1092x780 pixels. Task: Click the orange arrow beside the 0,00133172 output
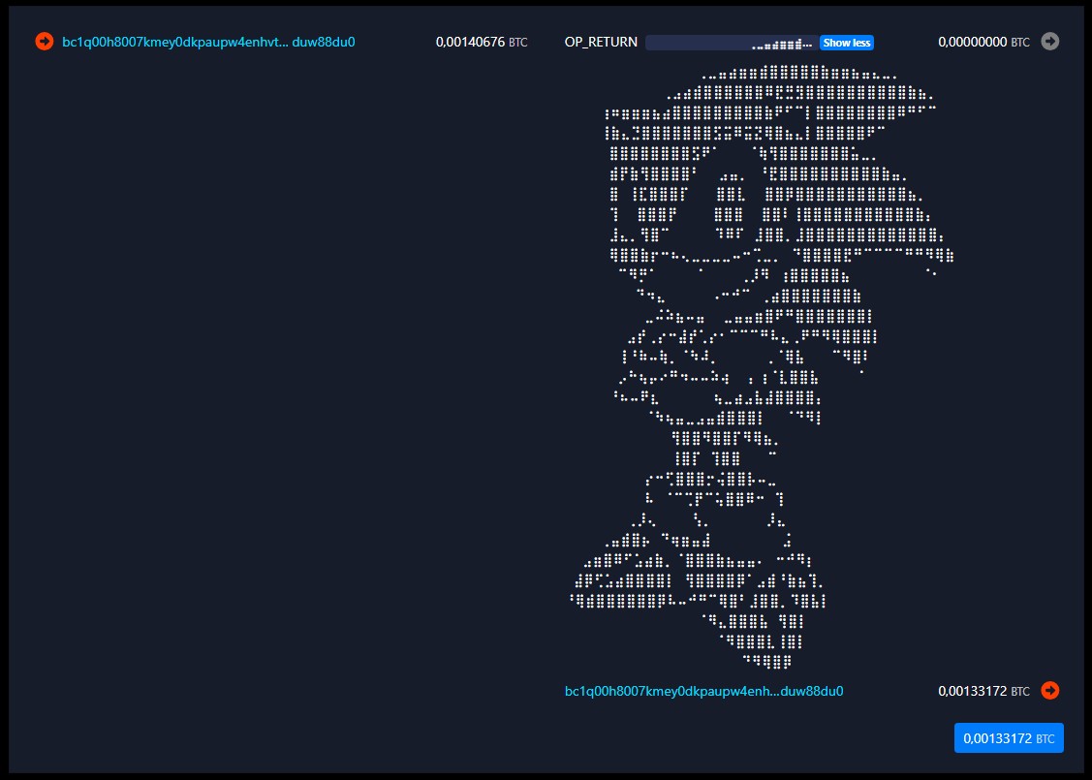[x=1050, y=691]
